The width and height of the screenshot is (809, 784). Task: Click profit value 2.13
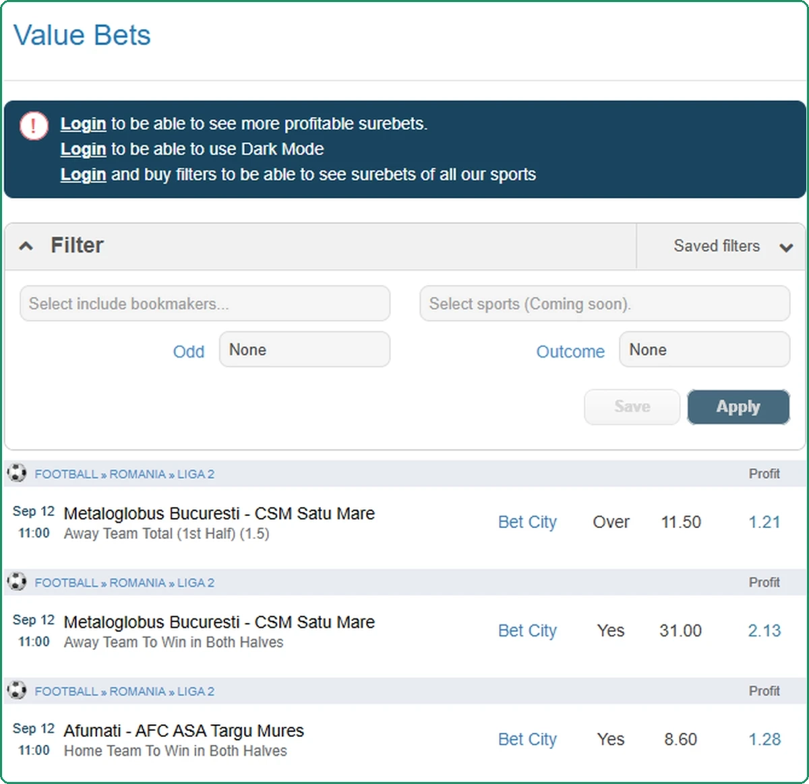(x=765, y=630)
